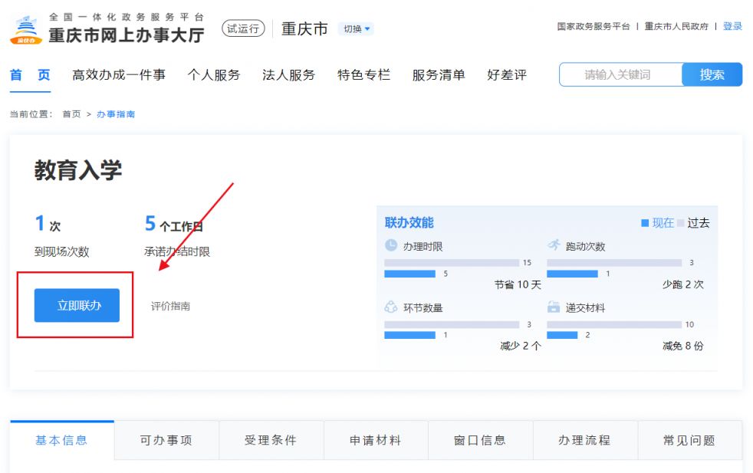The height and width of the screenshot is (473, 753).
Task: Open the 评价指南 link
Action: click(170, 307)
